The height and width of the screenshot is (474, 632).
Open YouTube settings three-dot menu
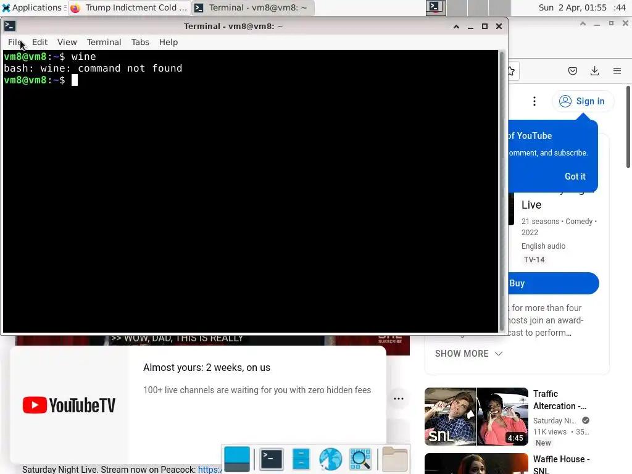point(534,101)
